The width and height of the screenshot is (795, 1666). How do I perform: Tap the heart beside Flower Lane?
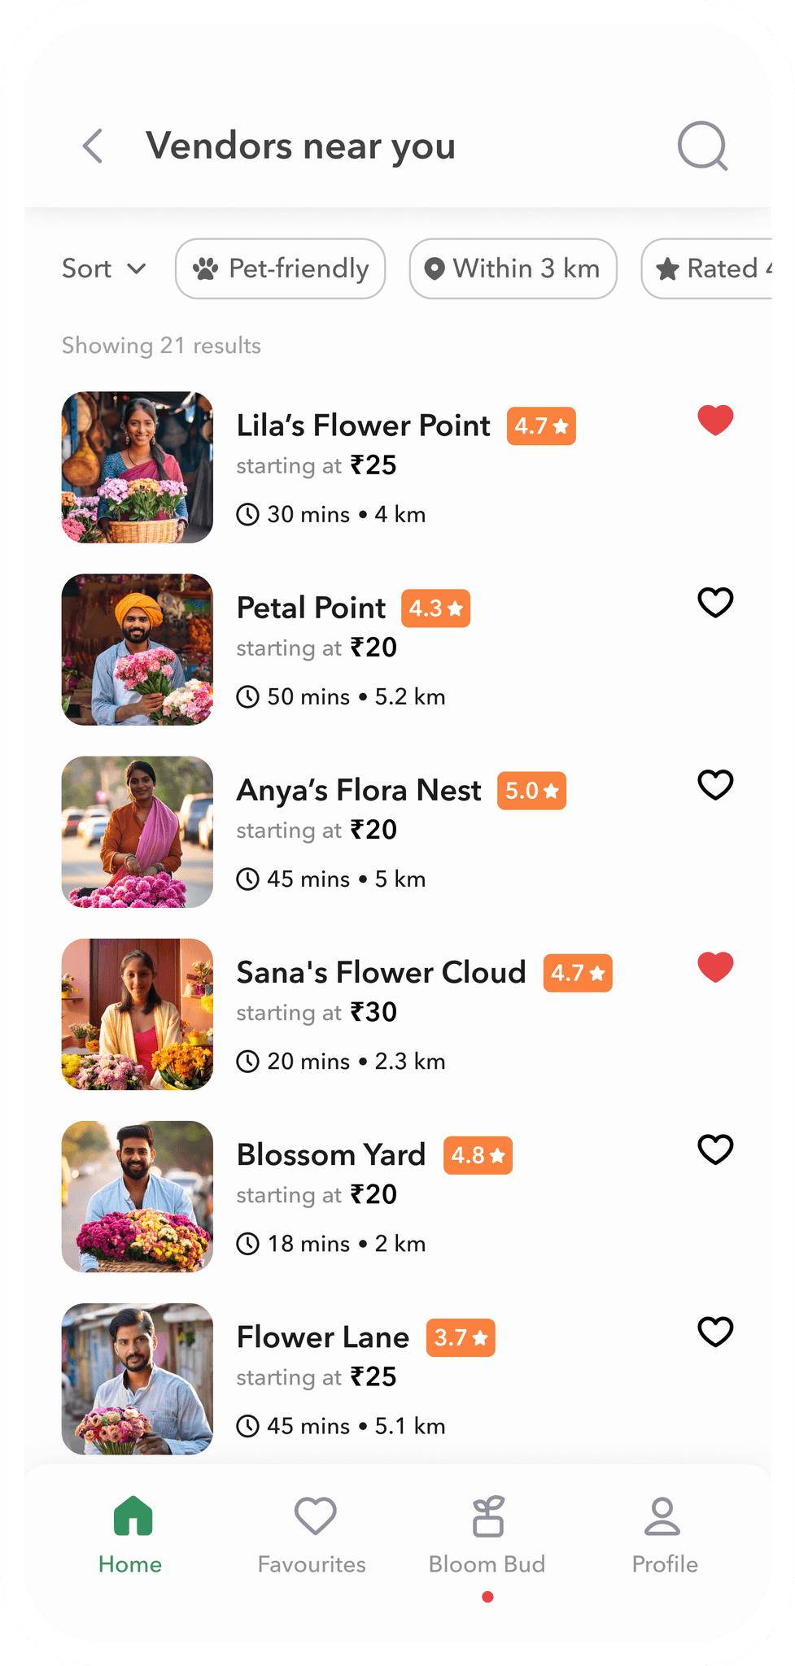[716, 1331]
